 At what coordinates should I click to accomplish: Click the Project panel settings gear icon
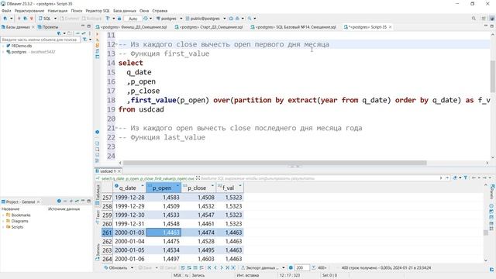tap(59, 201)
